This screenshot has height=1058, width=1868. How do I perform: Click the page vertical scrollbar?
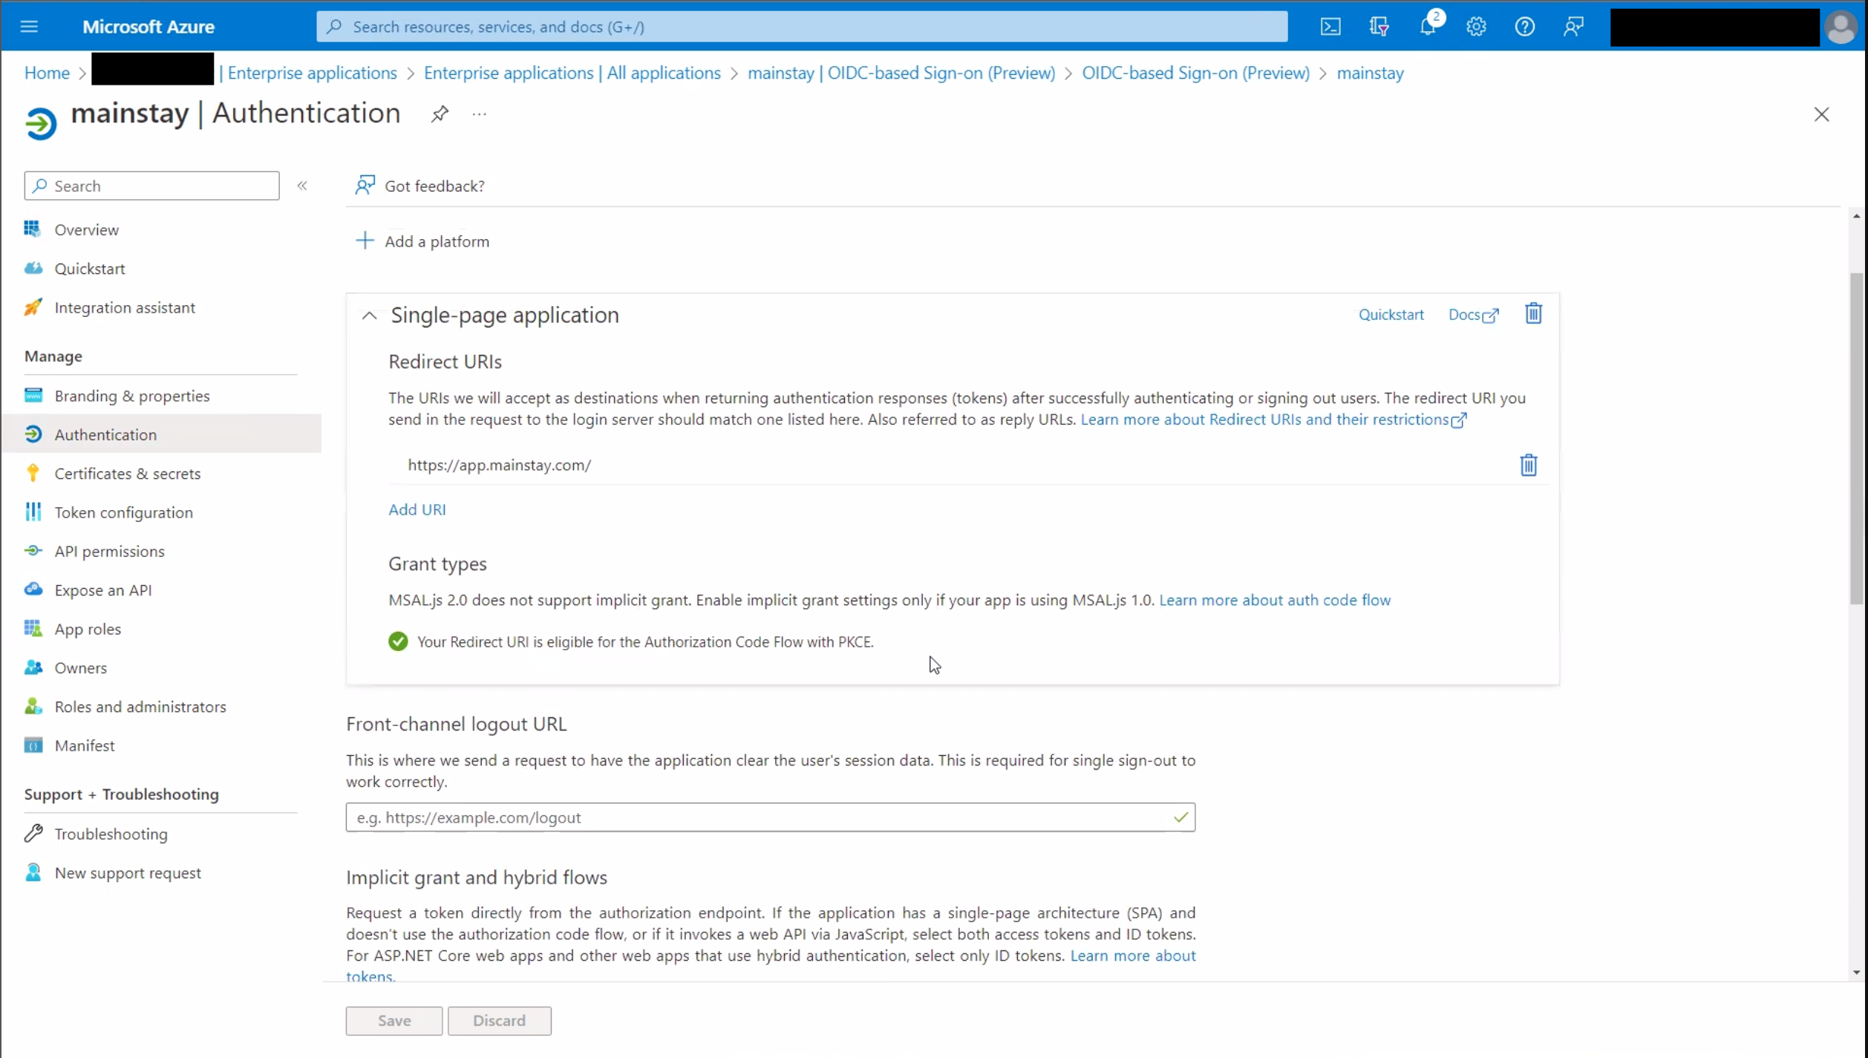point(1856,438)
